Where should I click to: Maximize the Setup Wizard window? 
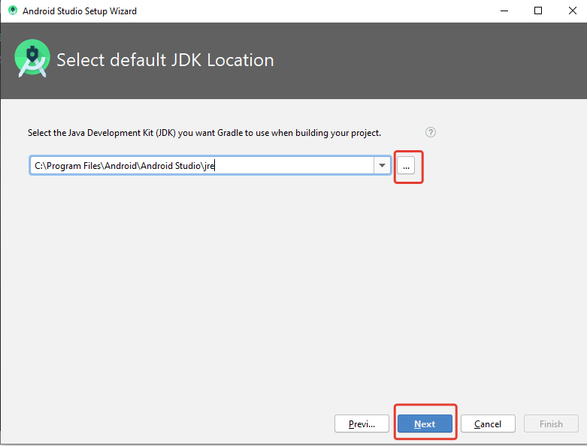point(538,11)
